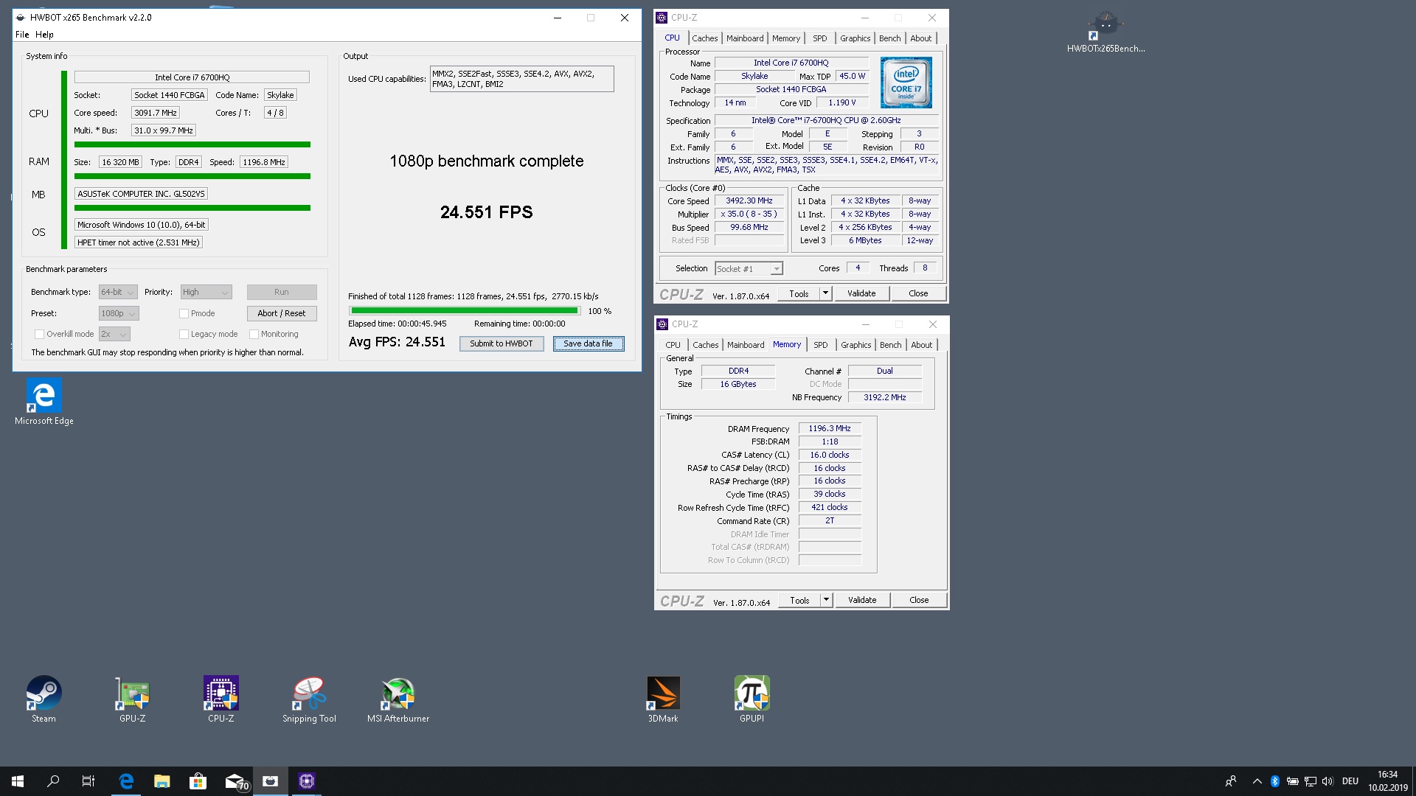Viewport: 1416px width, 796px height.
Task: Click Save data file button
Action: click(x=588, y=343)
